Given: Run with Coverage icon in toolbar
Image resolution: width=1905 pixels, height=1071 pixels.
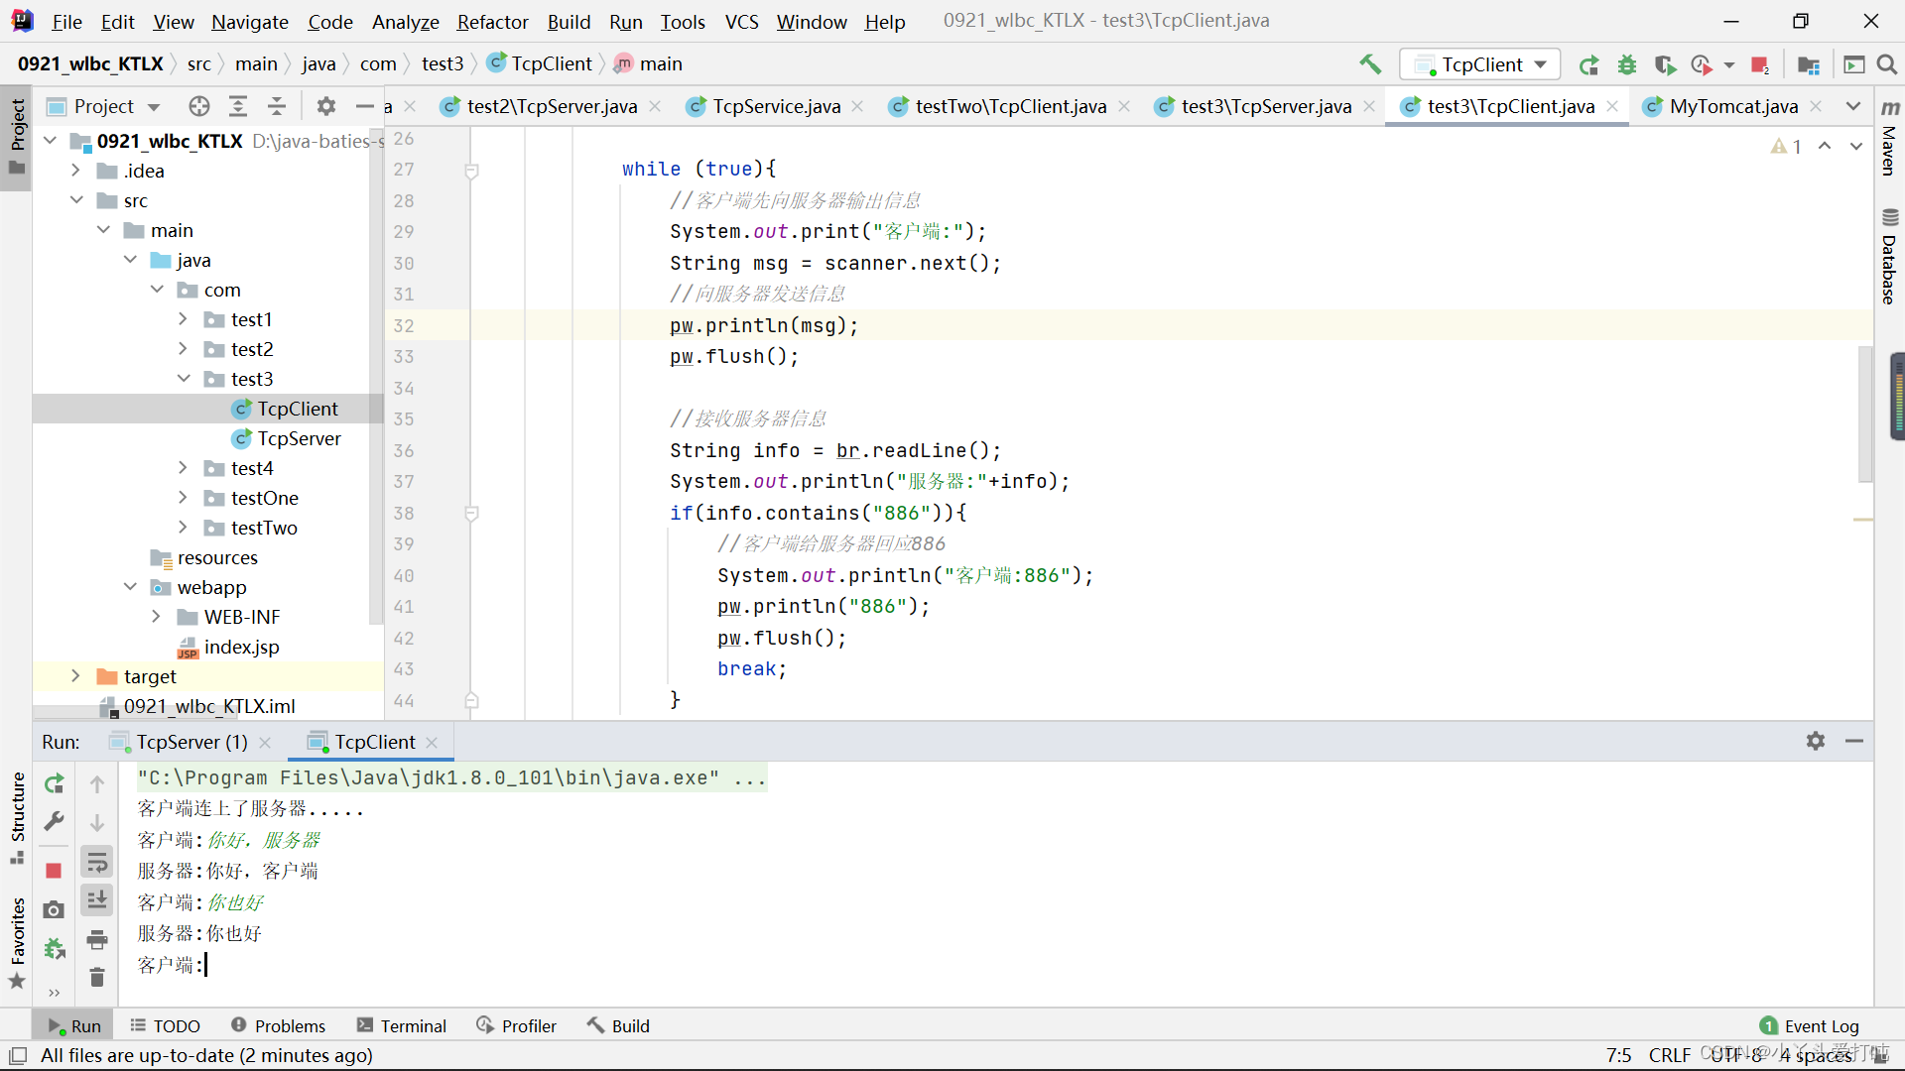Looking at the screenshot, I should (x=1665, y=64).
